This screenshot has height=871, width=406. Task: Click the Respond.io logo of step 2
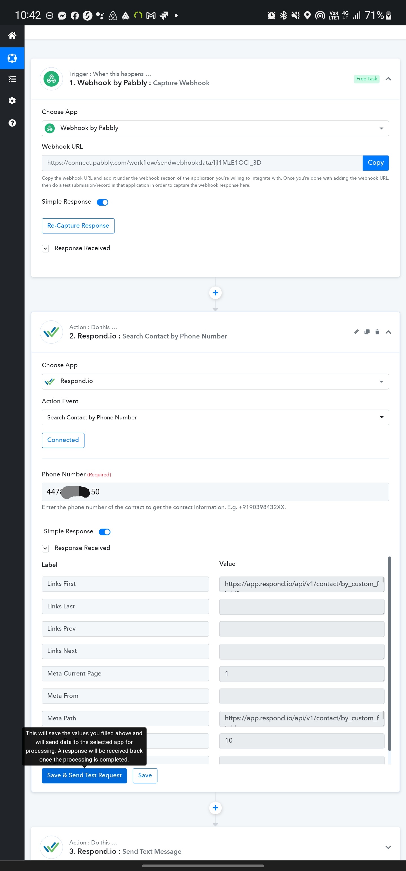51,332
